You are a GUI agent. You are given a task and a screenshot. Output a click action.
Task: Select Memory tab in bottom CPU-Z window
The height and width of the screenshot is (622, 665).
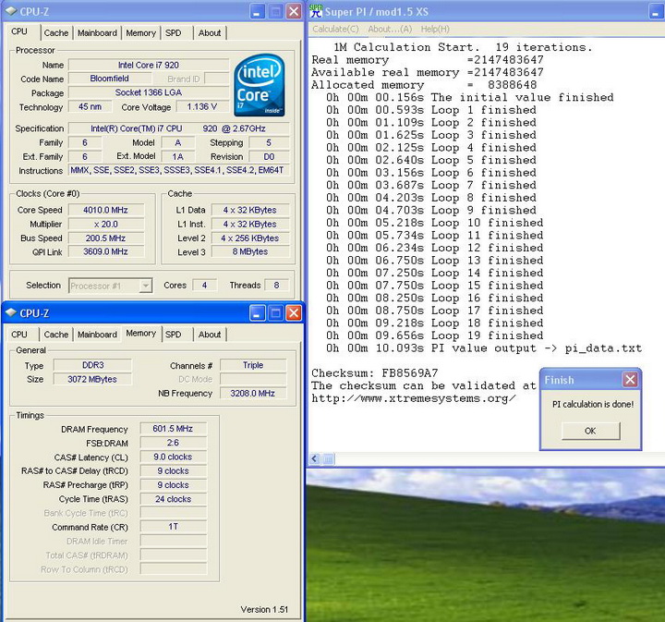[140, 334]
